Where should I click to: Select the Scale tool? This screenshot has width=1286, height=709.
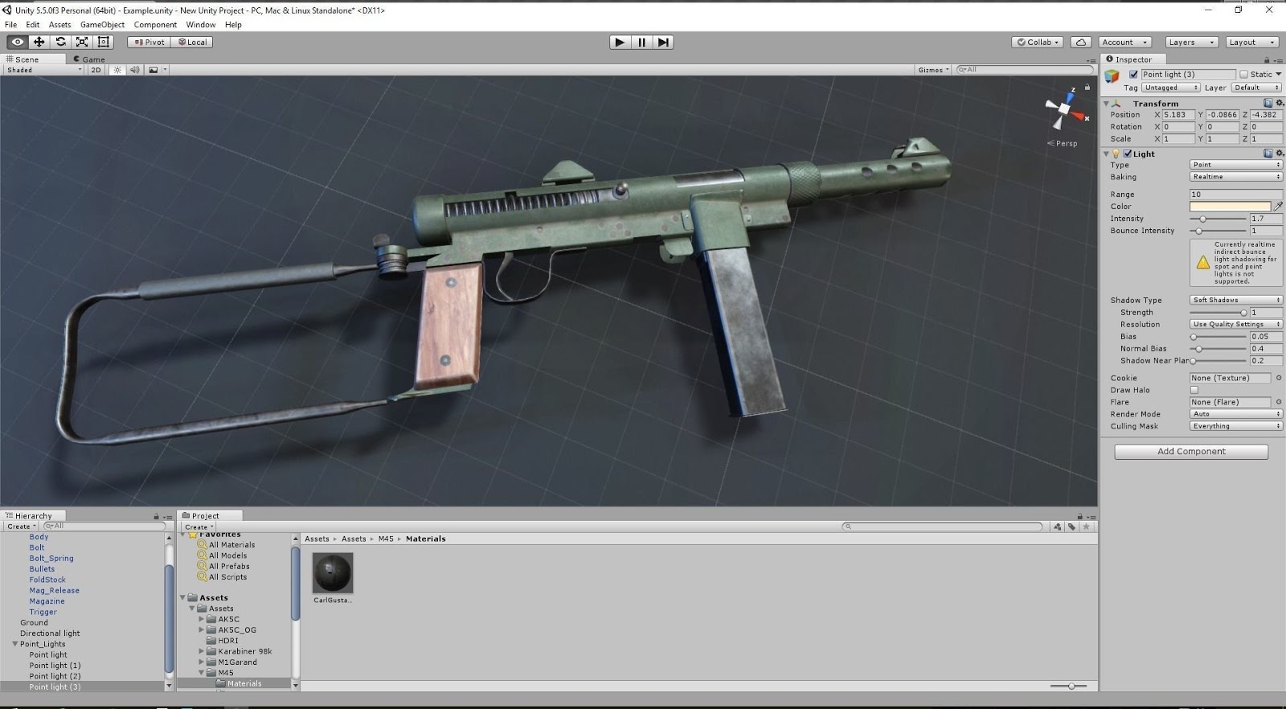click(x=82, y=42)
